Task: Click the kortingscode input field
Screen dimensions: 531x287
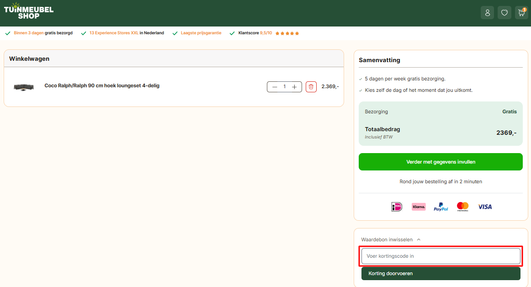Action: 441,256
